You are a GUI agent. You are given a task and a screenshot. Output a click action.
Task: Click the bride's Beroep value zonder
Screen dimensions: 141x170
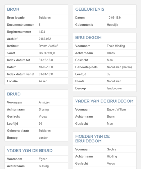[43, 138]
